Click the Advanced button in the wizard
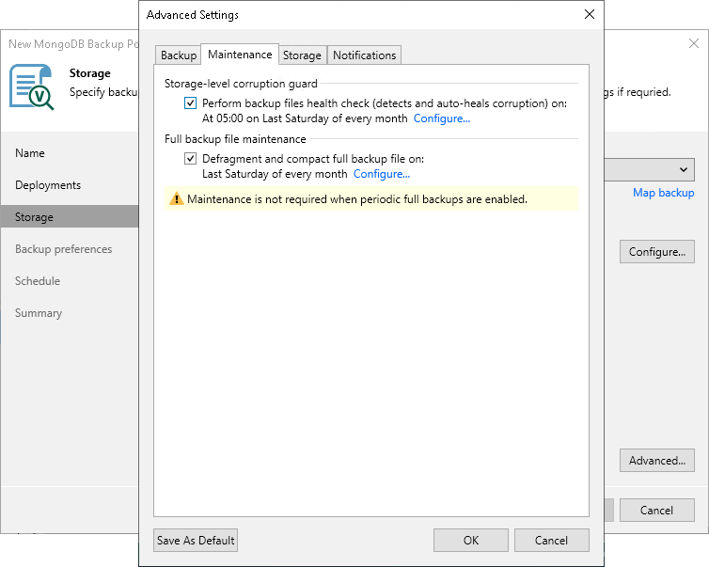The width and height of the screenshot is (709, 567). coord(657,461)
